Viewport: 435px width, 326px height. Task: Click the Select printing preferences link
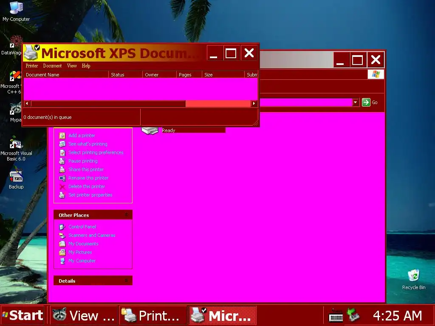[96, 152]
